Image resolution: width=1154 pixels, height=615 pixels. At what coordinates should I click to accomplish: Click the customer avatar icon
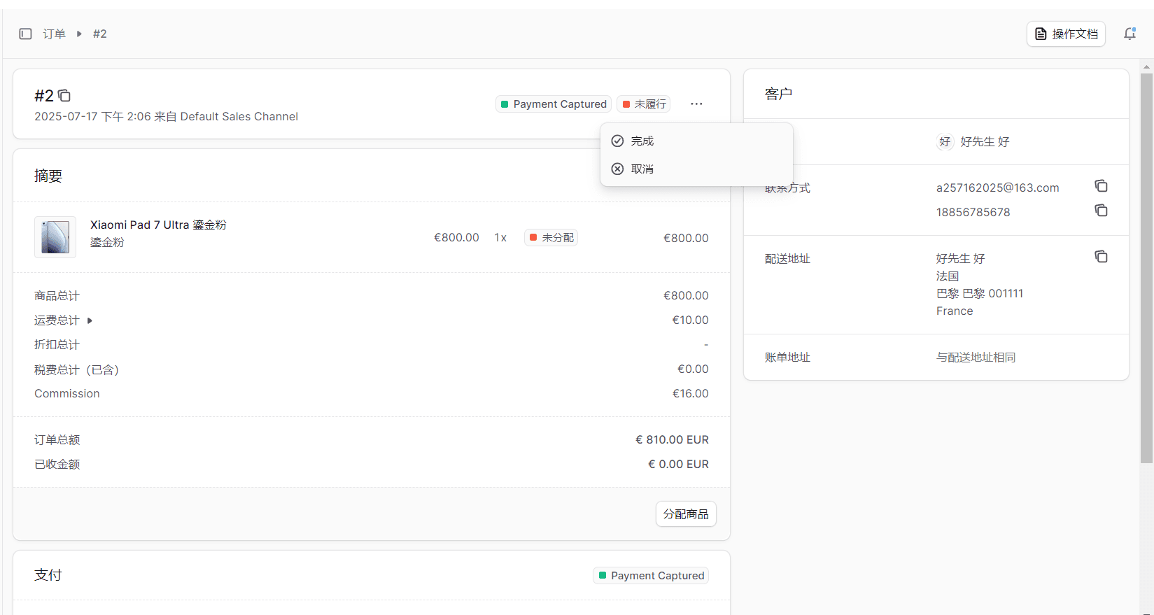(944, 142)
